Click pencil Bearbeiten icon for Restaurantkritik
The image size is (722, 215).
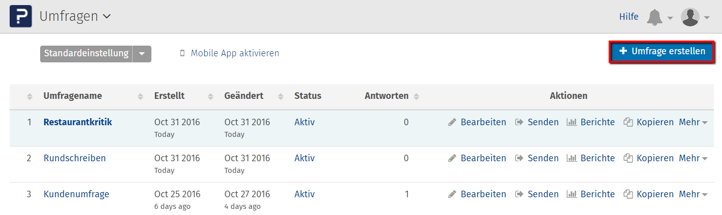[452, 122]
